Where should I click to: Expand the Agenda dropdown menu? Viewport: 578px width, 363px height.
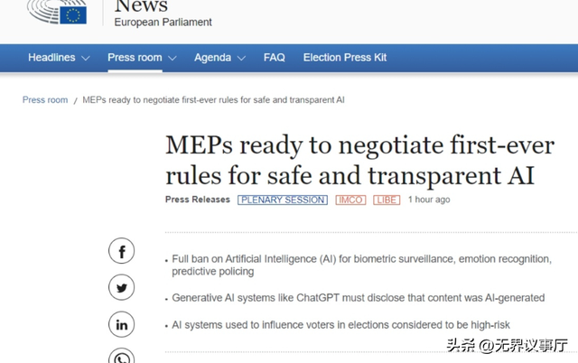[219, 58]
